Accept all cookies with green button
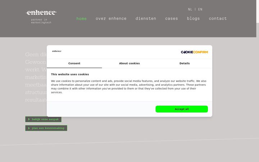 [182, 109]
